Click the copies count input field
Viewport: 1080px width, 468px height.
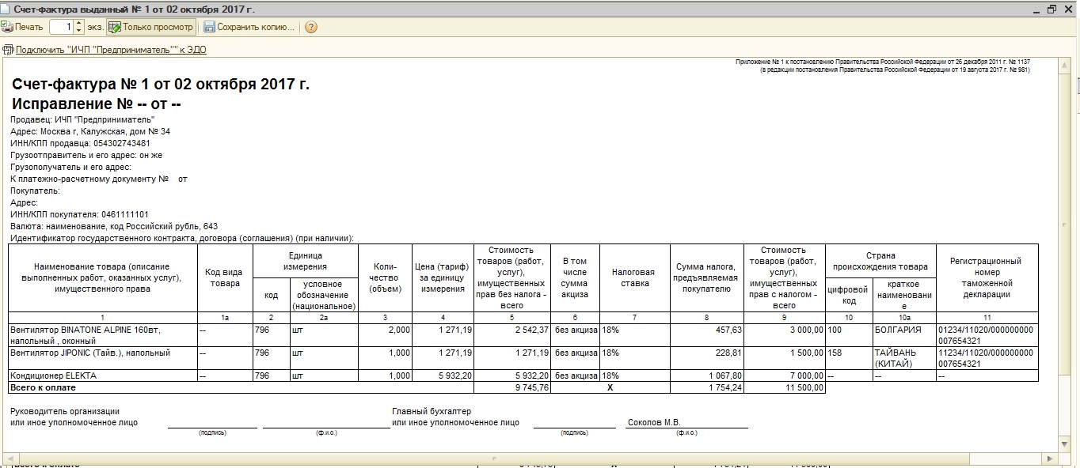click(x=63, y=27)
